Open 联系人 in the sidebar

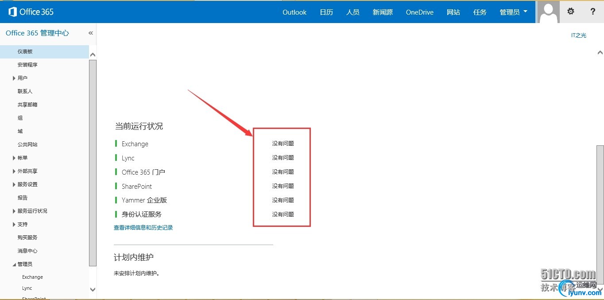[x=25, y=91]
